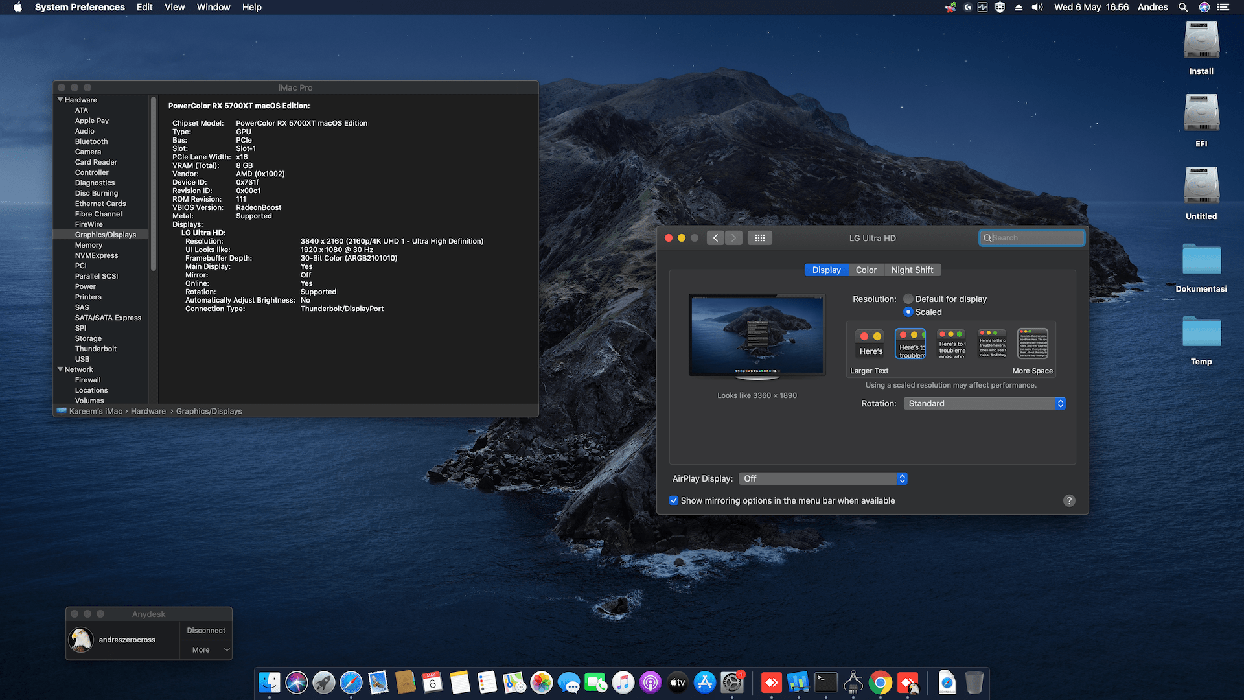The image size is (1244, 700).
Task: Open the View menu
Action: pyautogui.click(x=174, y=7)
